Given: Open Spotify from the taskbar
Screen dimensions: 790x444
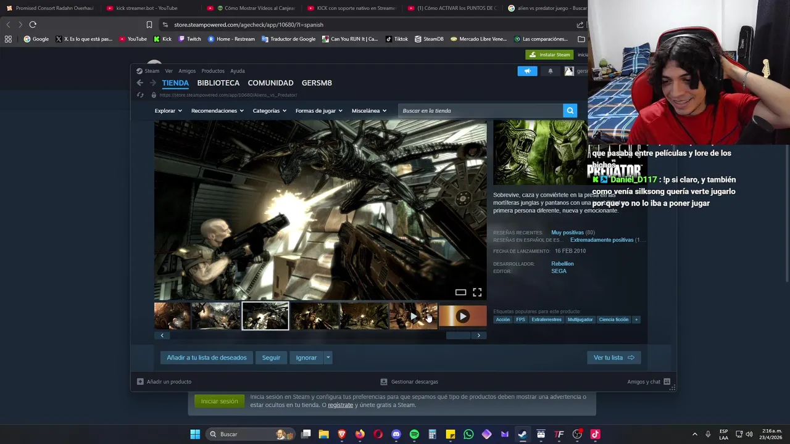Looking at the screenshot, I should point(414,434).
